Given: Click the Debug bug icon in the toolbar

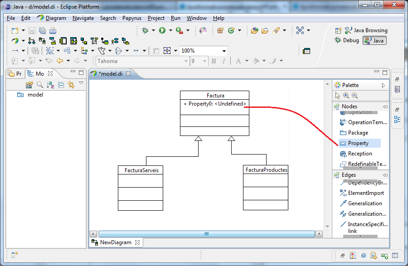Looking at the screenshot, I should click(145, 31).
